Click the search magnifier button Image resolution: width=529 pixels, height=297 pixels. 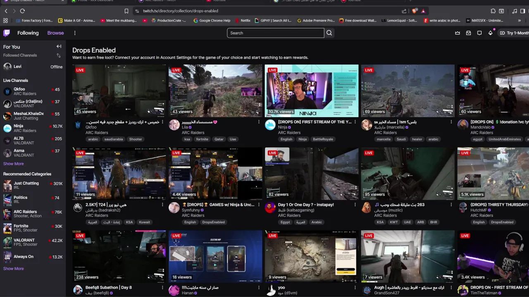(x=329, y=33)
